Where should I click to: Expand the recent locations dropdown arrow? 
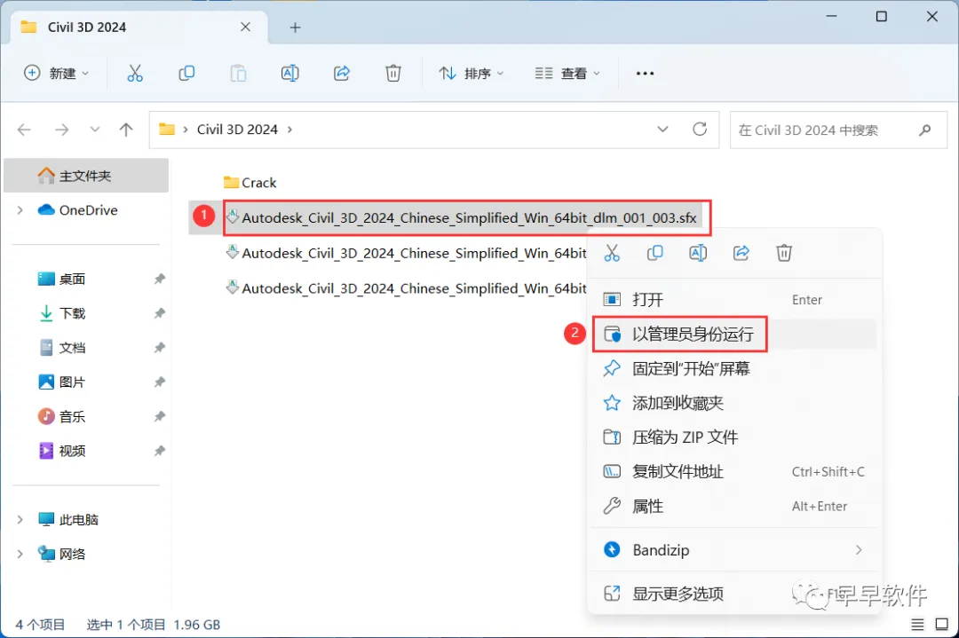(x=95, y=130)
